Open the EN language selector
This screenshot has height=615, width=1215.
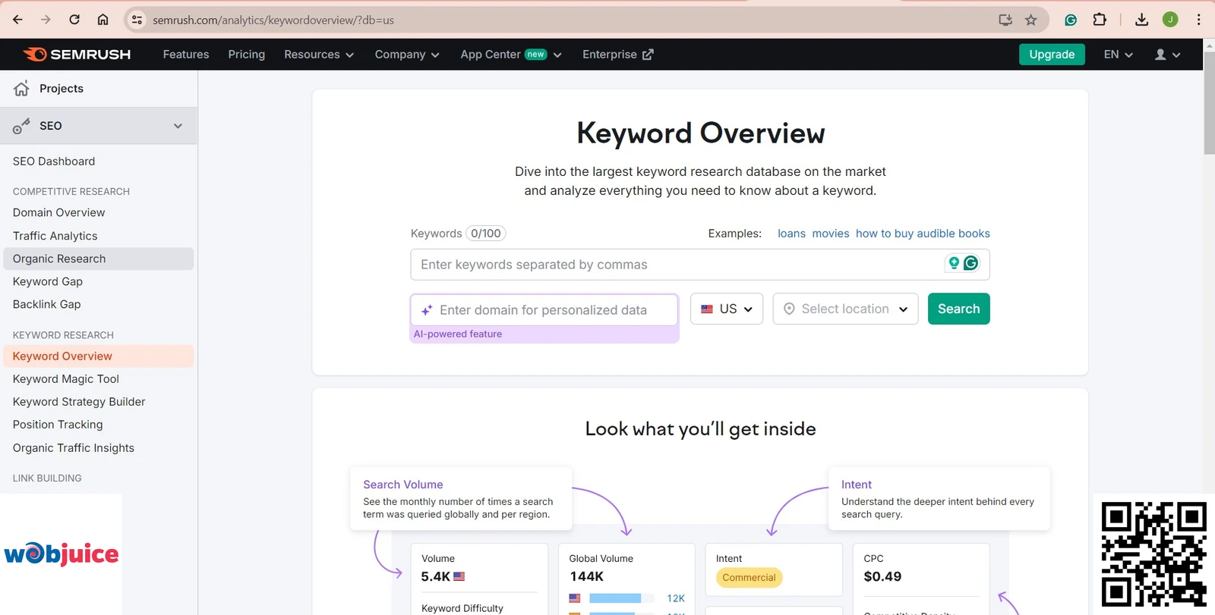click(1118, 55)
